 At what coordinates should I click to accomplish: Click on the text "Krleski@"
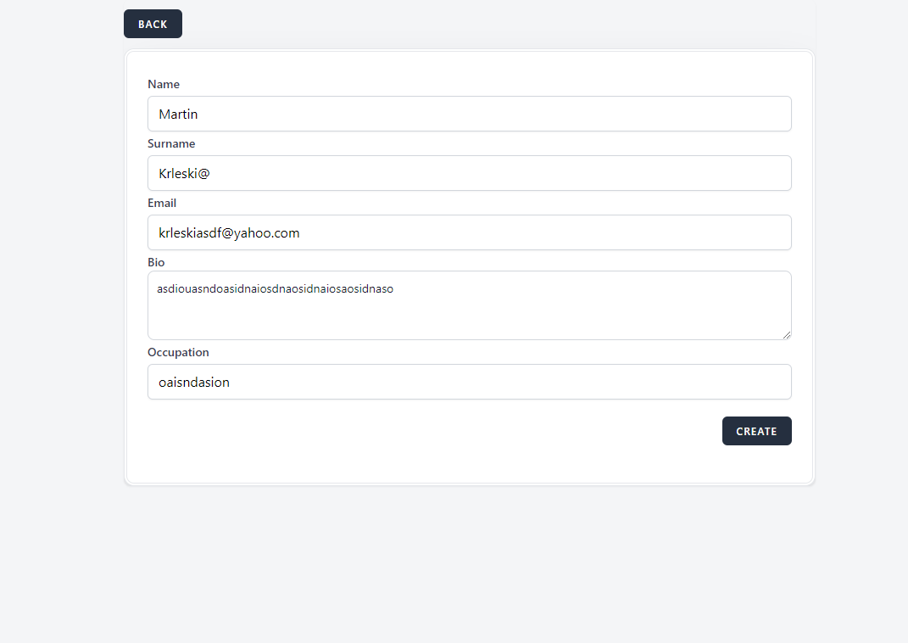click(x=184, y=173)
